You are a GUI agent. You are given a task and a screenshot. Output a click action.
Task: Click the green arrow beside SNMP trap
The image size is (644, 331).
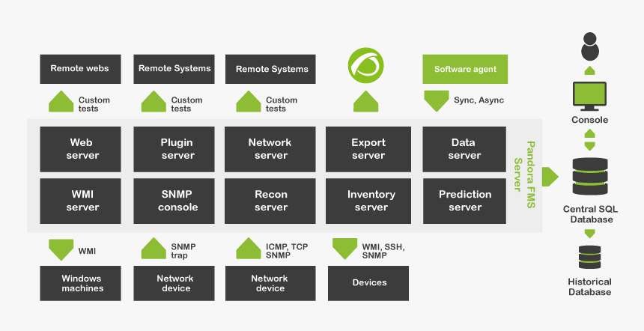click(154, 249)
